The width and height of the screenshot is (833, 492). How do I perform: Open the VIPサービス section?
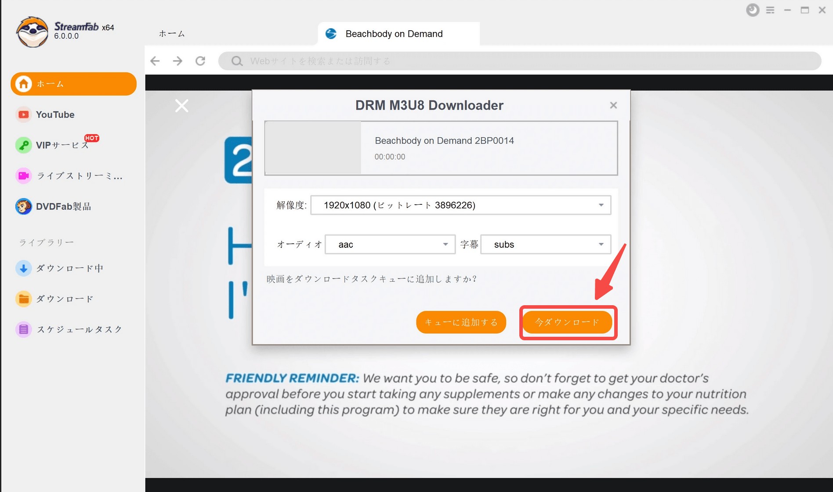[62, 145]
